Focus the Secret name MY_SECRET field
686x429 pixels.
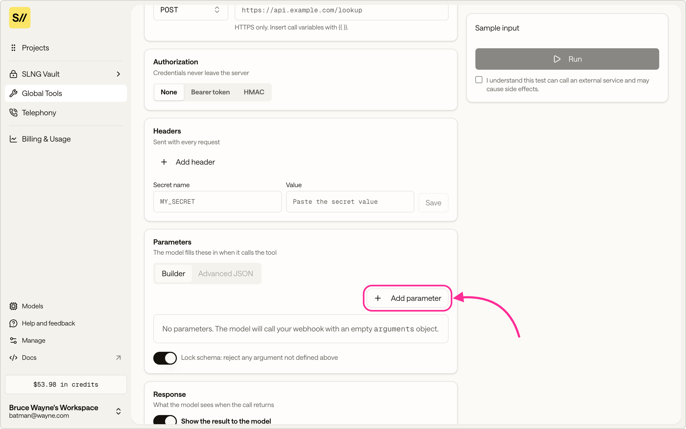pos(217,202)
